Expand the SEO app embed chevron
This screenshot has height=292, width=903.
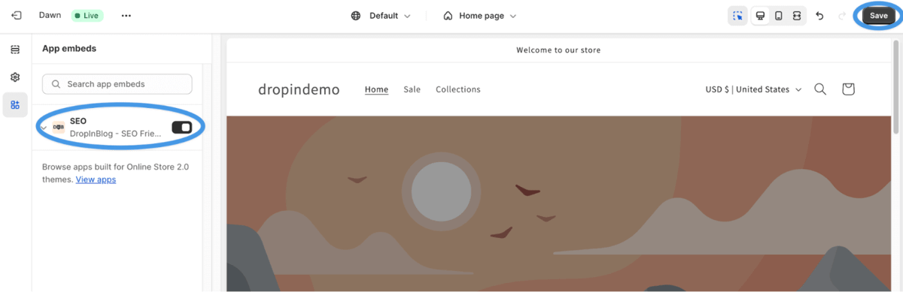[x=44, y=128]
